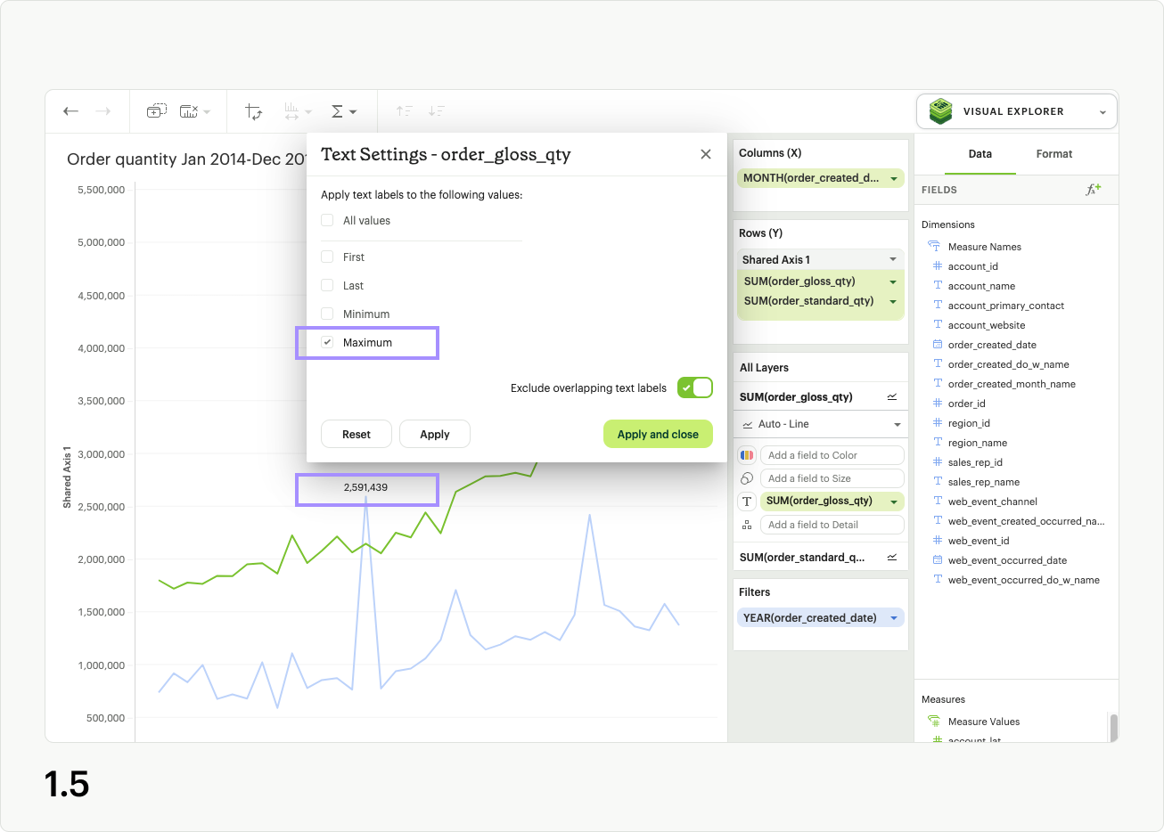Click the Add a field to Detail box

pos(832,525)
